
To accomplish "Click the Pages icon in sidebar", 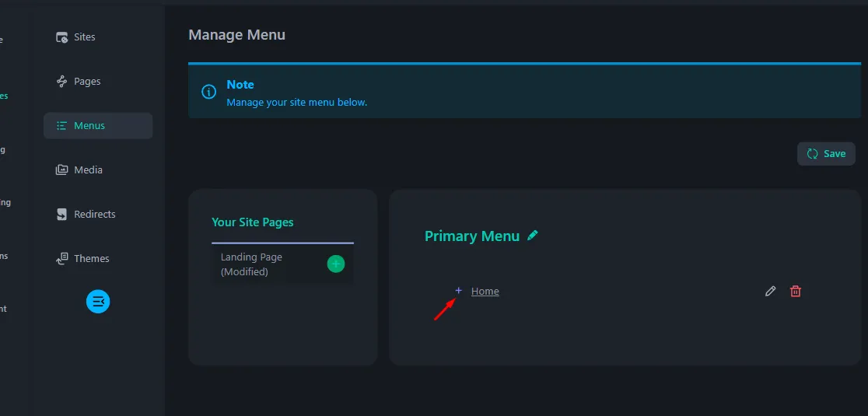I will (x=62, y=82).
